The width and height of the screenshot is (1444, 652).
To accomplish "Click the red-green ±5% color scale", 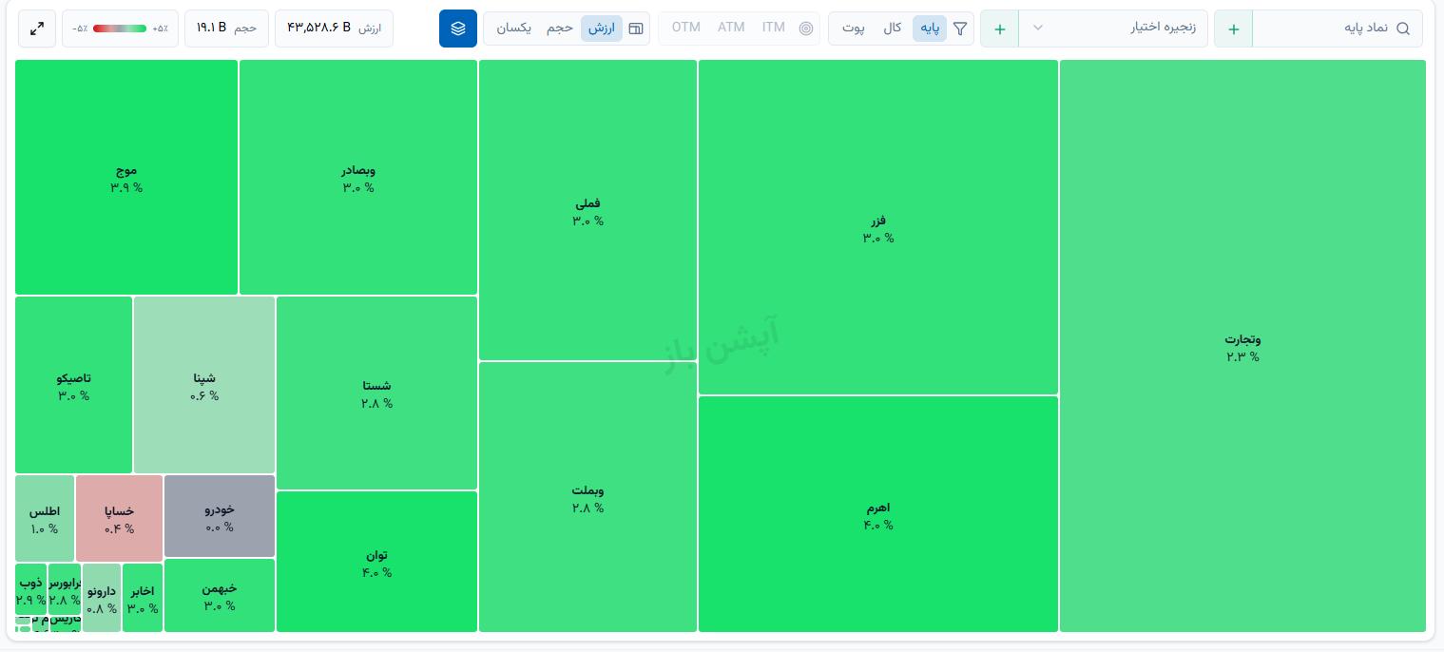I will point(120,29).
